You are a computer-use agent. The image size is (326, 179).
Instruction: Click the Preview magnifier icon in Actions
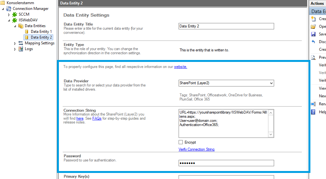[313, 57]
